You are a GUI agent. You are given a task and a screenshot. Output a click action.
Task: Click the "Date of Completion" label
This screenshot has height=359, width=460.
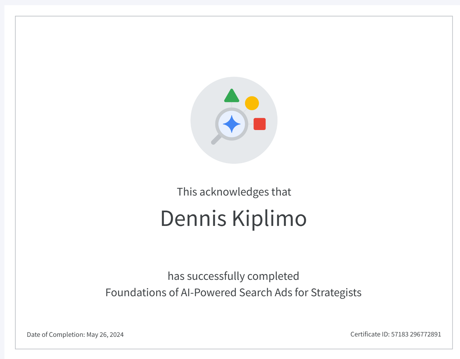pos(56,335)
